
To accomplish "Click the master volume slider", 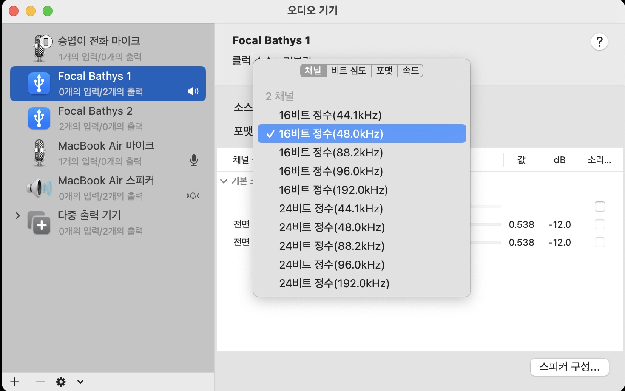I will pos(486,207).
